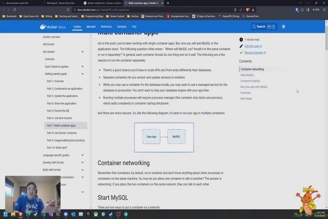Open Outlook from the taskbar
Screen dimensions: 328x219
coord(73,214)
